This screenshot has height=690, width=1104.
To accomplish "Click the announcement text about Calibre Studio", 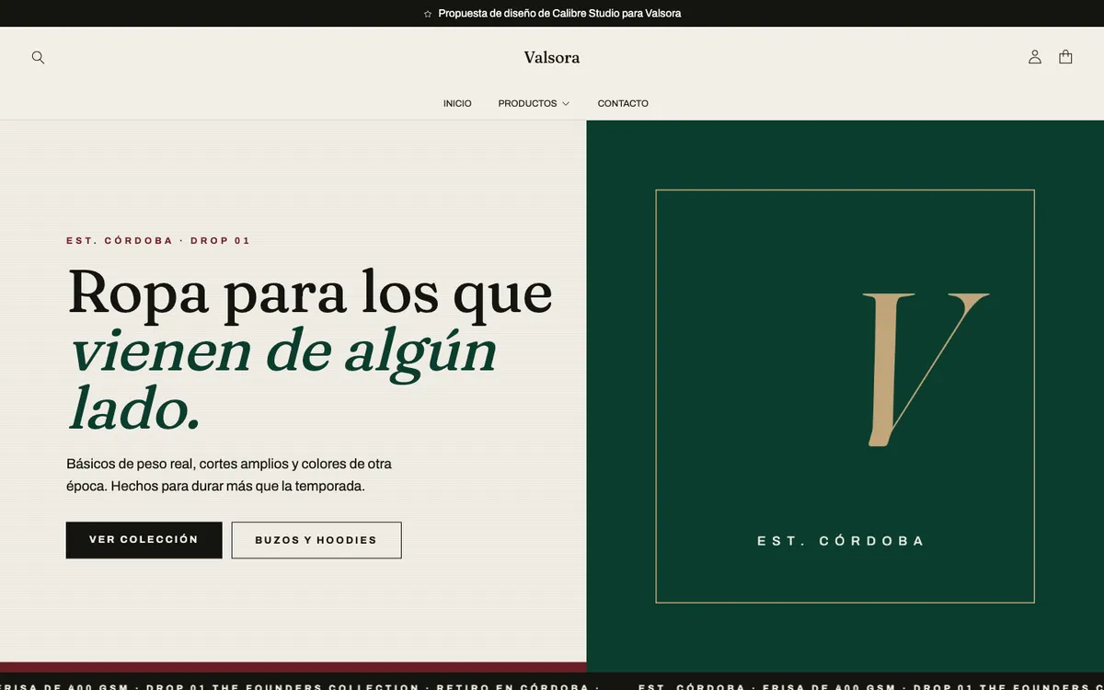I will pos(559,14).
